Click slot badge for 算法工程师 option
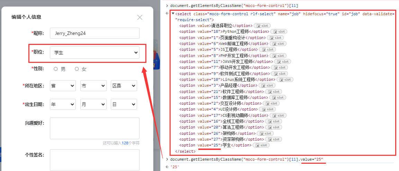Screen dimensions: 399x171 [273, 127]
